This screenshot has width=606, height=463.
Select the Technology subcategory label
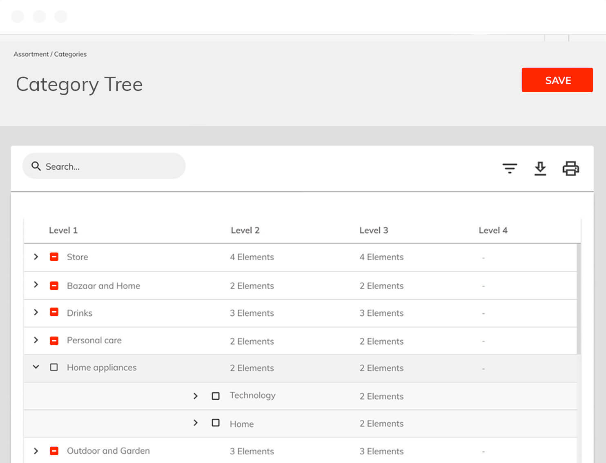tap(252, 395)
